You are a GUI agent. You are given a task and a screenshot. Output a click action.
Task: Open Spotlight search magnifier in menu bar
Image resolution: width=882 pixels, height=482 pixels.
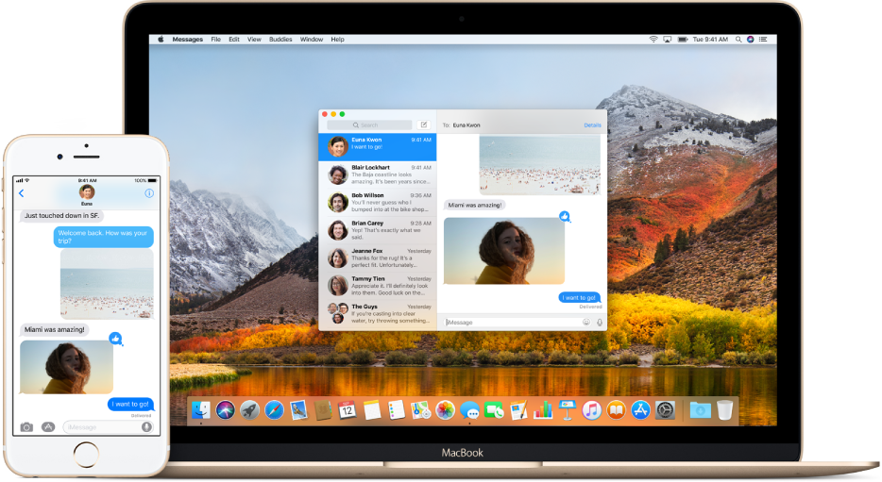(738, 40)
